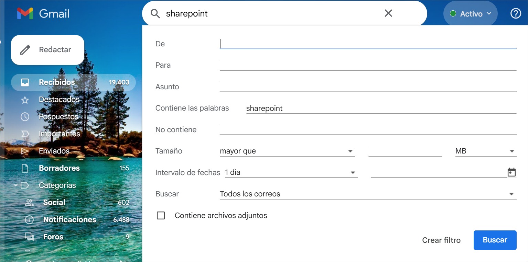Image resolution: width=528 pixels, height=262 pixels.
Task: Click the blue Buscar button
Action: (x=495, y=240)
